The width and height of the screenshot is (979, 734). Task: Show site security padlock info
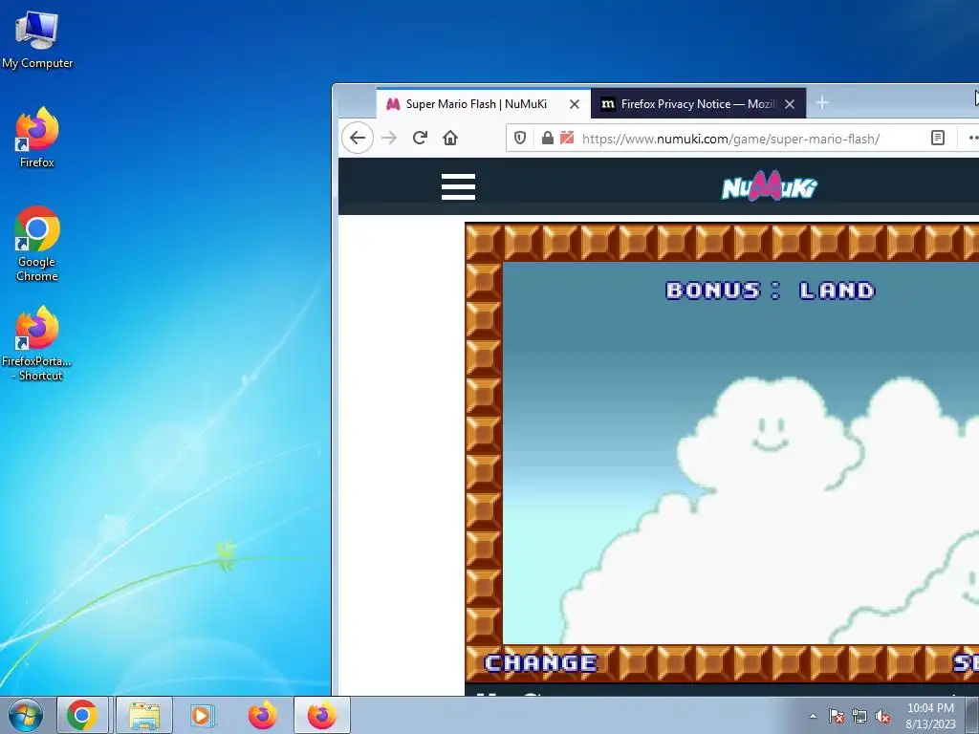tap(548, 138)
